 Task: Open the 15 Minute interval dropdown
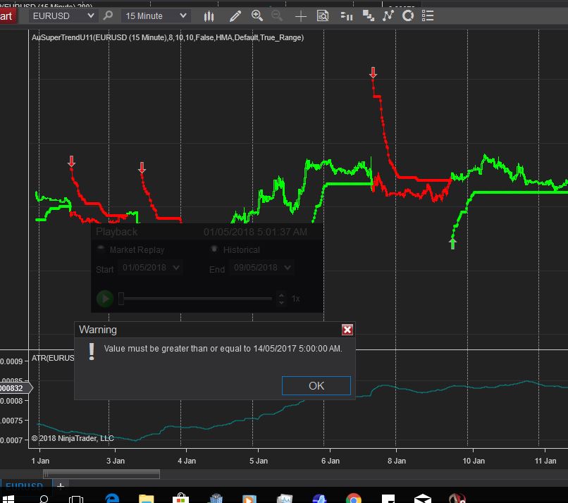(156, 16)
